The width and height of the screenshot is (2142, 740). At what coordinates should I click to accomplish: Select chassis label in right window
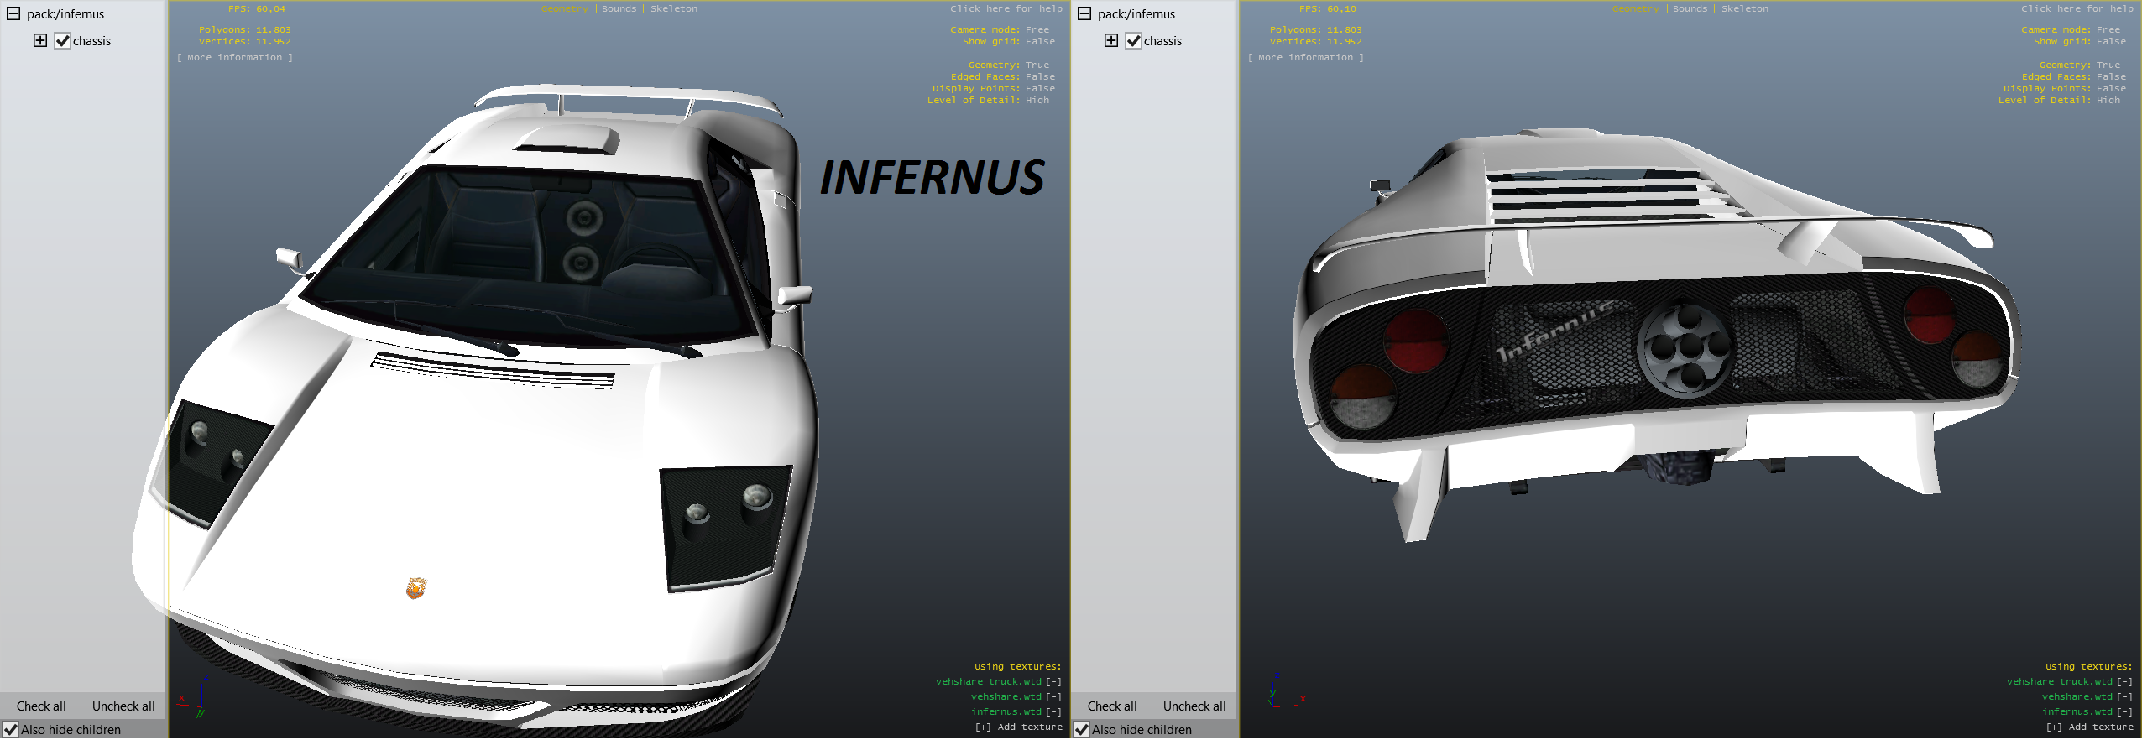1162,41
